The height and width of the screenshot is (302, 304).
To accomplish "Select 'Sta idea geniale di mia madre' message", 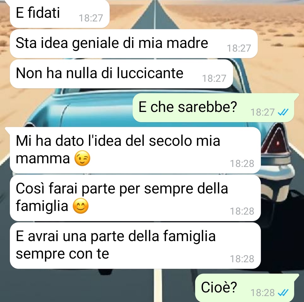I will coord(134,44).
